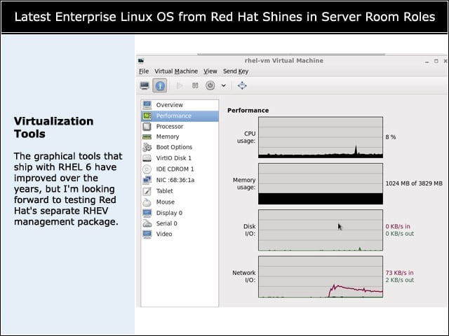The height and width of the screenshot is (336, 449).
Task: Open the Virtual Machine menu
Action: pos(176,71)
